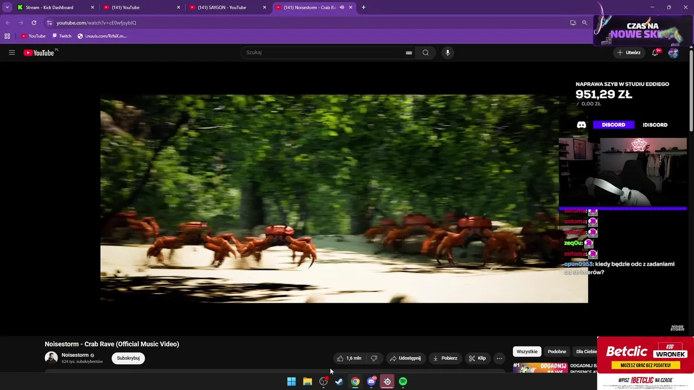Click the video title Noisestorm - Crab Rave

[x=112, y=344]
